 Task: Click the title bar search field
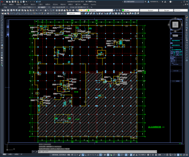point(134,2)
